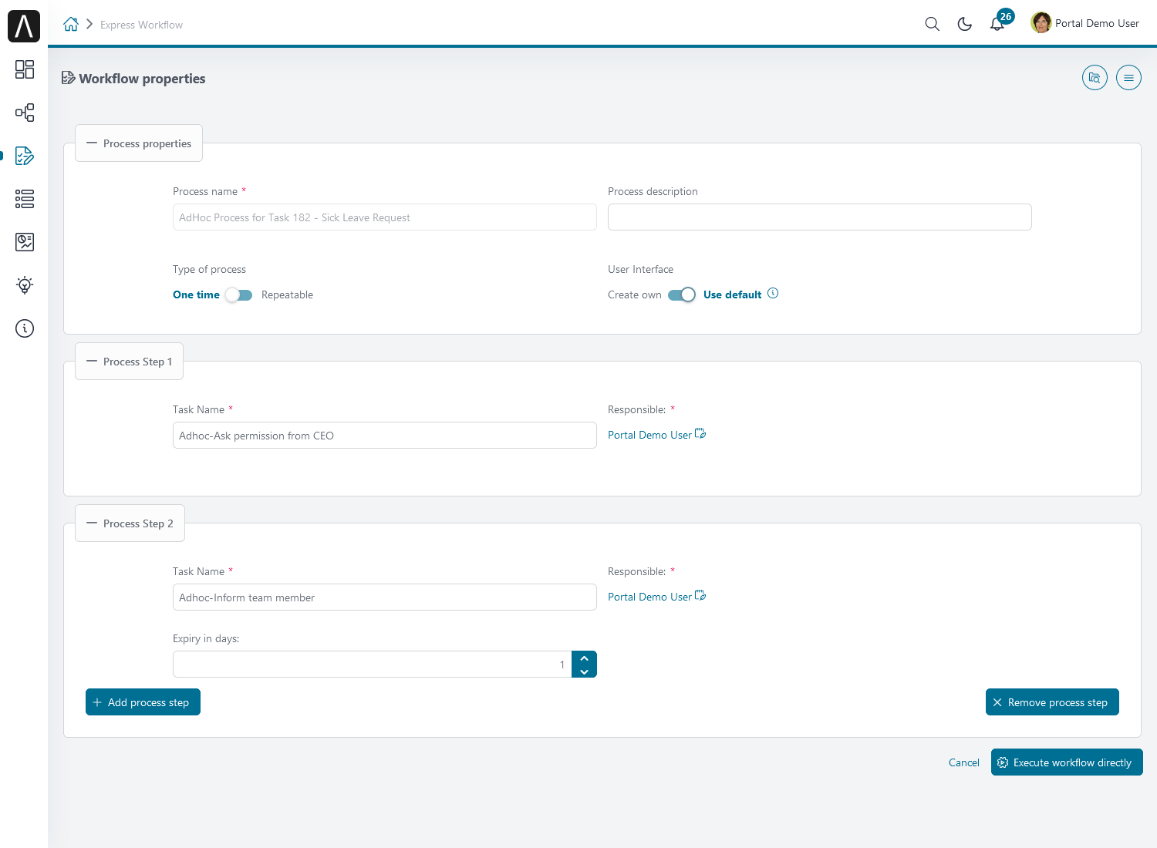Open the task list sidebar item

click(25, 199)
